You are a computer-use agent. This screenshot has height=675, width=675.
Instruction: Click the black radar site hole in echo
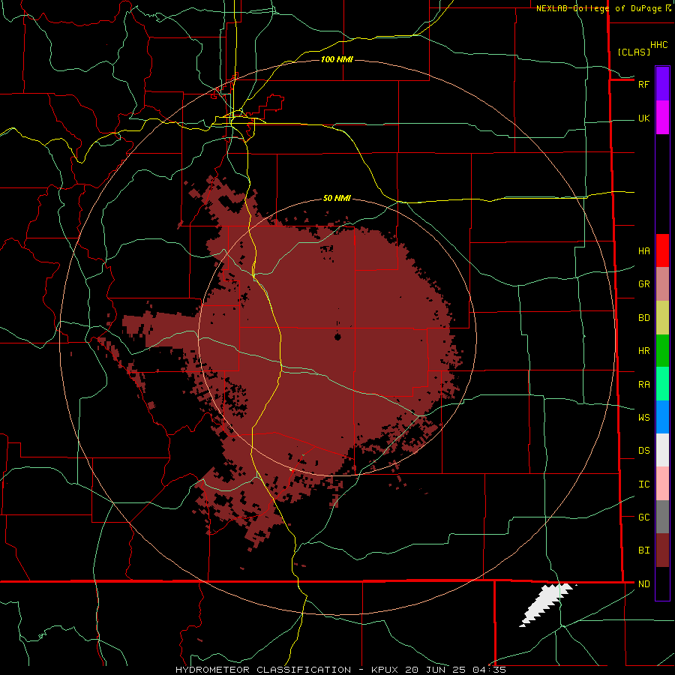pyautogui.click(x=337, y=337)
